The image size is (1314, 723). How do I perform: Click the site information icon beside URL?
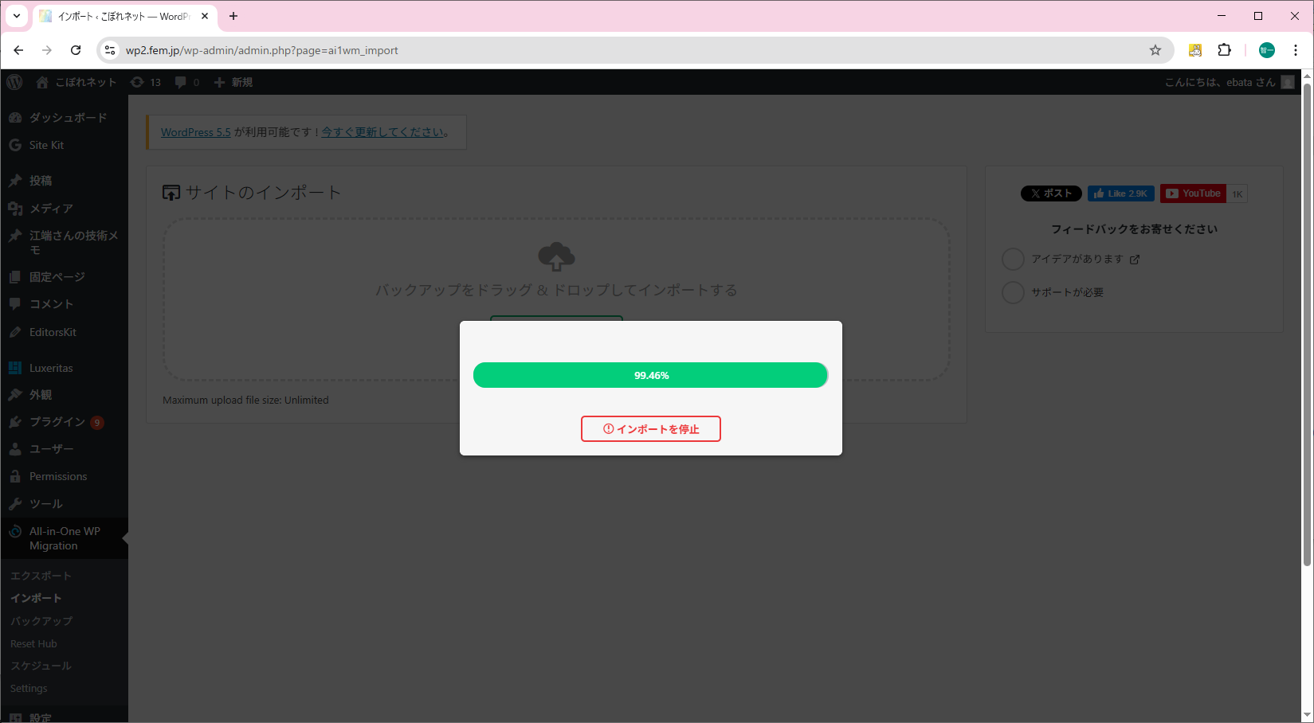[110, 50]
